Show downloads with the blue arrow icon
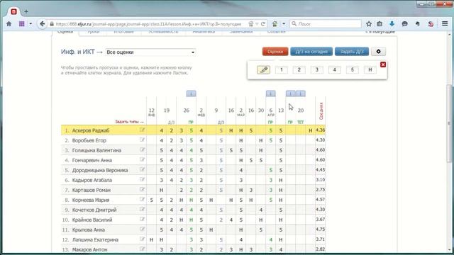Screen dimensions: 454x255 392,24
